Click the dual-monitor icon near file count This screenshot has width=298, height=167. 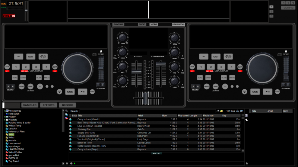pyautogui.click(x=241, y=111)
